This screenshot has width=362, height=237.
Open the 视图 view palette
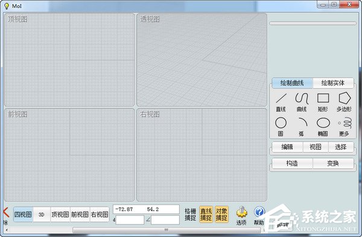tap(316, 147)
